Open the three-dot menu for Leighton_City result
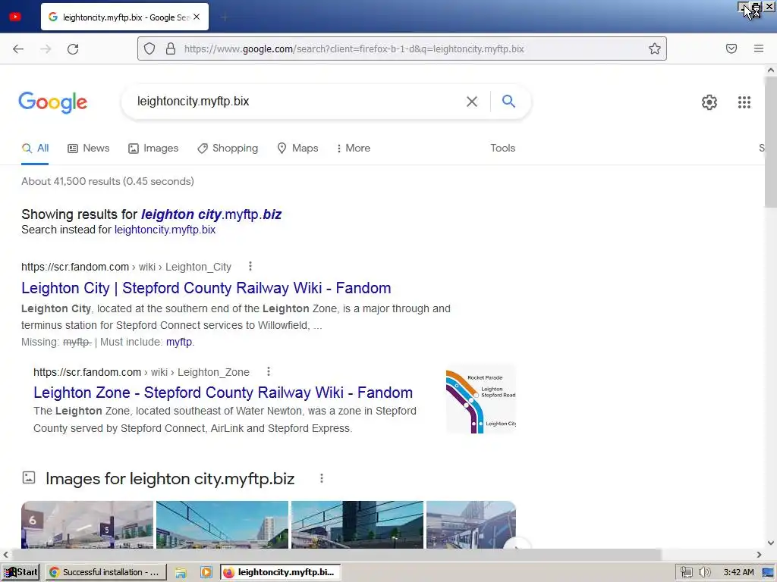 (x=250, y=266)
